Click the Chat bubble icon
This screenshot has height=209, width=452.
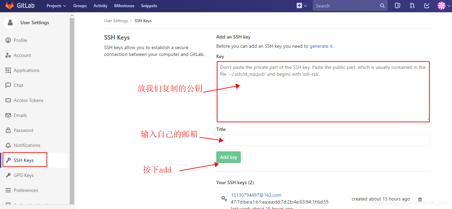8,85
